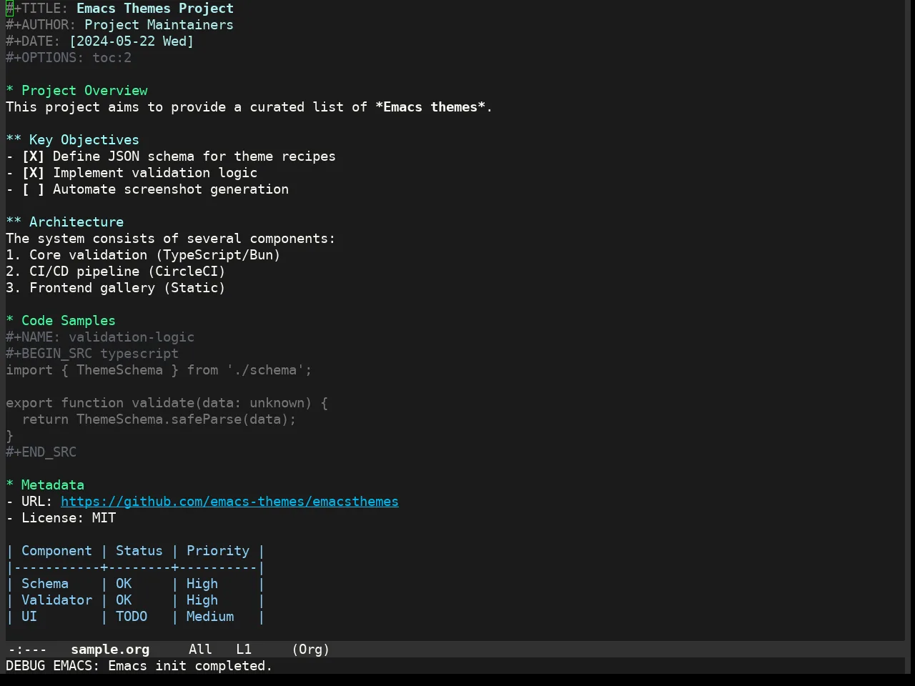Image resolution: width=915 pixels, height=686 pixels.
Task: Click the date stamp [2024-05-22 Wed]
Action: click(132, 41)
